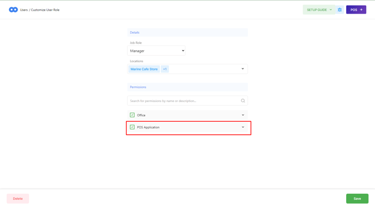Click the Delete button
Screen dimensions: 375x208
click(17, 199)
